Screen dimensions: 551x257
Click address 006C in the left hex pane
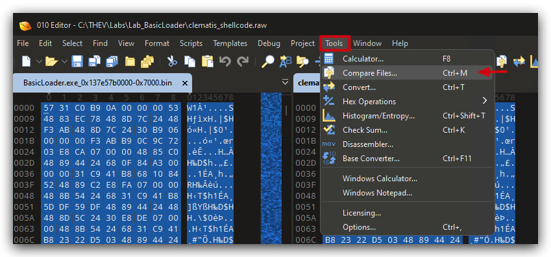(x=25, y=240)
